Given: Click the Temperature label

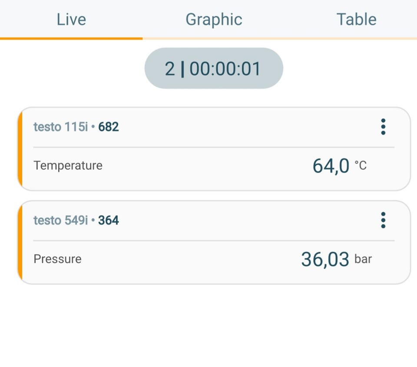Looking at the screenshot, I should pos(68,165).
